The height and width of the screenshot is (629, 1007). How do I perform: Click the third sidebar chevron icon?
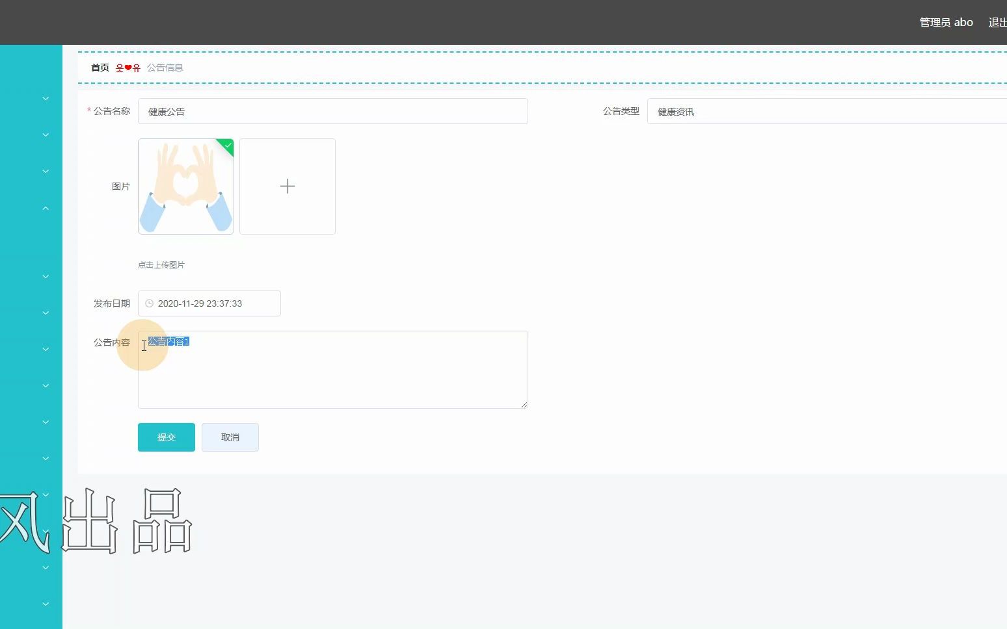pos(45,171)
